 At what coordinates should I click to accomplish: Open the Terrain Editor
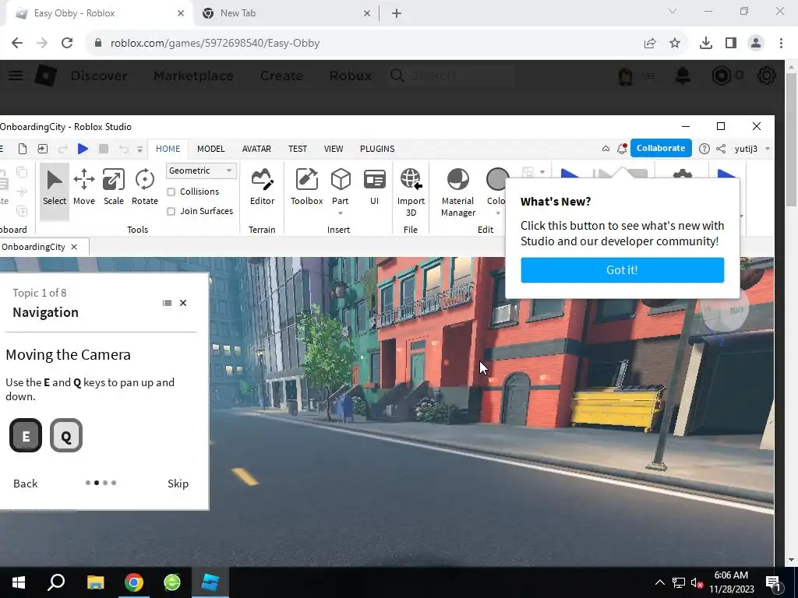pos(262,187)
